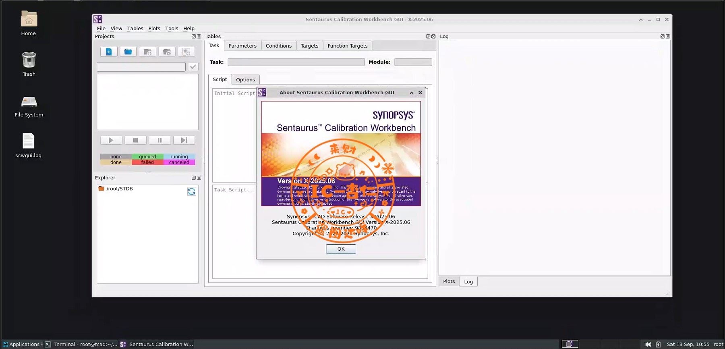The image size is (725, 349).
Task: Close the Log panel
Action: 668,36
